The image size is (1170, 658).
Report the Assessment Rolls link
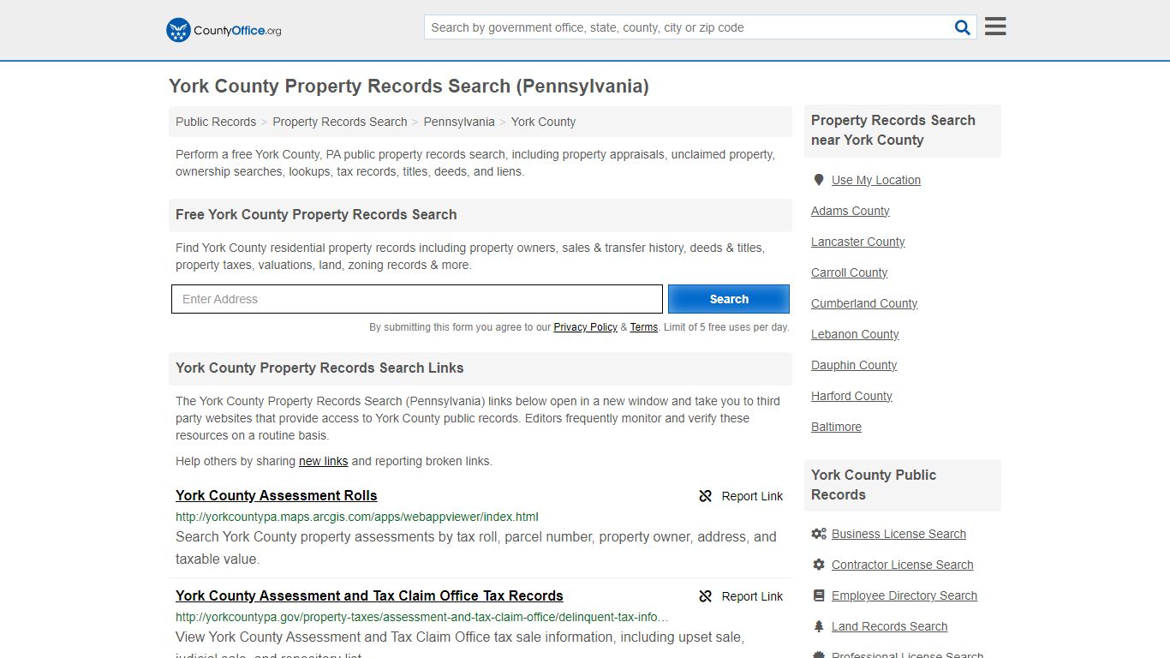pyautogui.click(x=741, y=496)
